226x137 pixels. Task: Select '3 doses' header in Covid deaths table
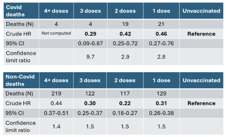pyautogui.click(x=91, y=11)
